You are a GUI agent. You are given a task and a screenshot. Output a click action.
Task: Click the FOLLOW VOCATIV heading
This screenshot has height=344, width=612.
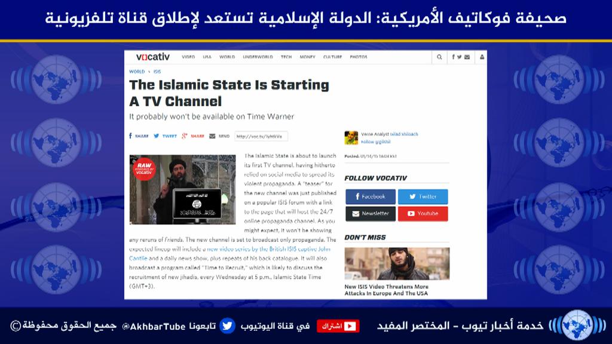pos(375,178)
